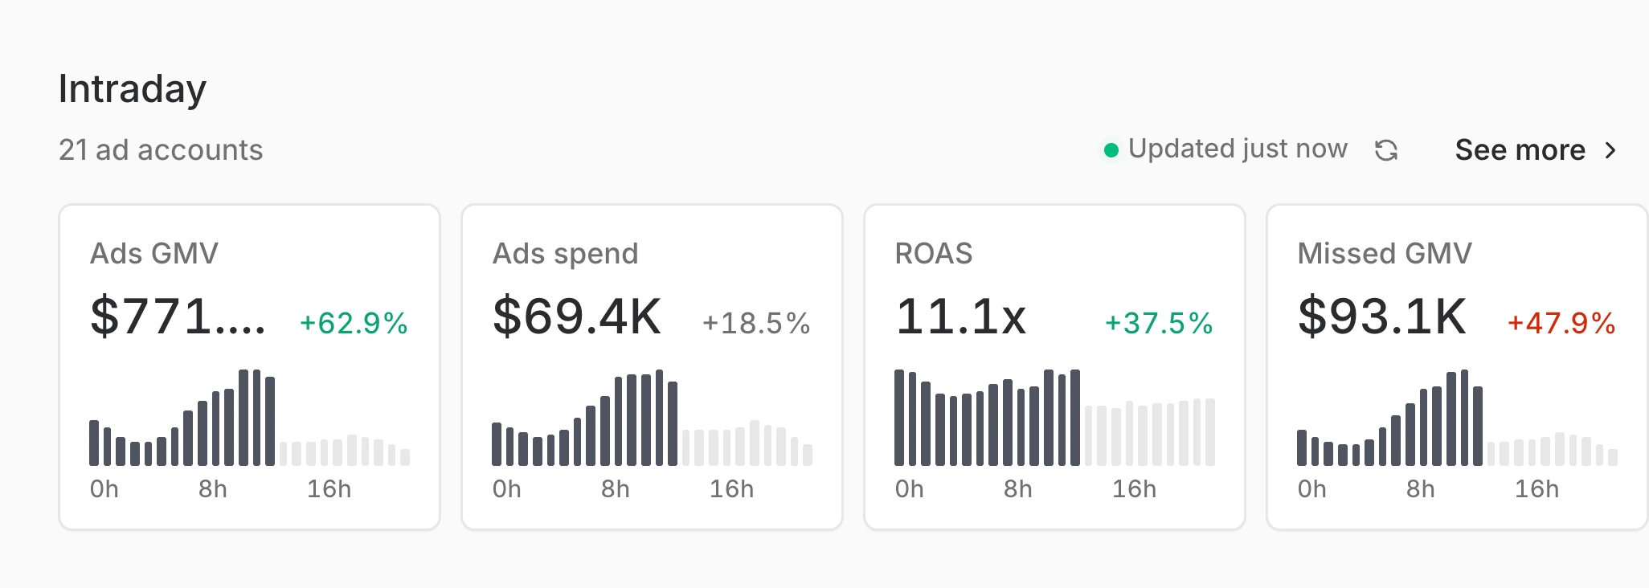Click the ROAS hourly bar chart
This screenshot has height=588, width=1649.
[x=1055, y=418]
